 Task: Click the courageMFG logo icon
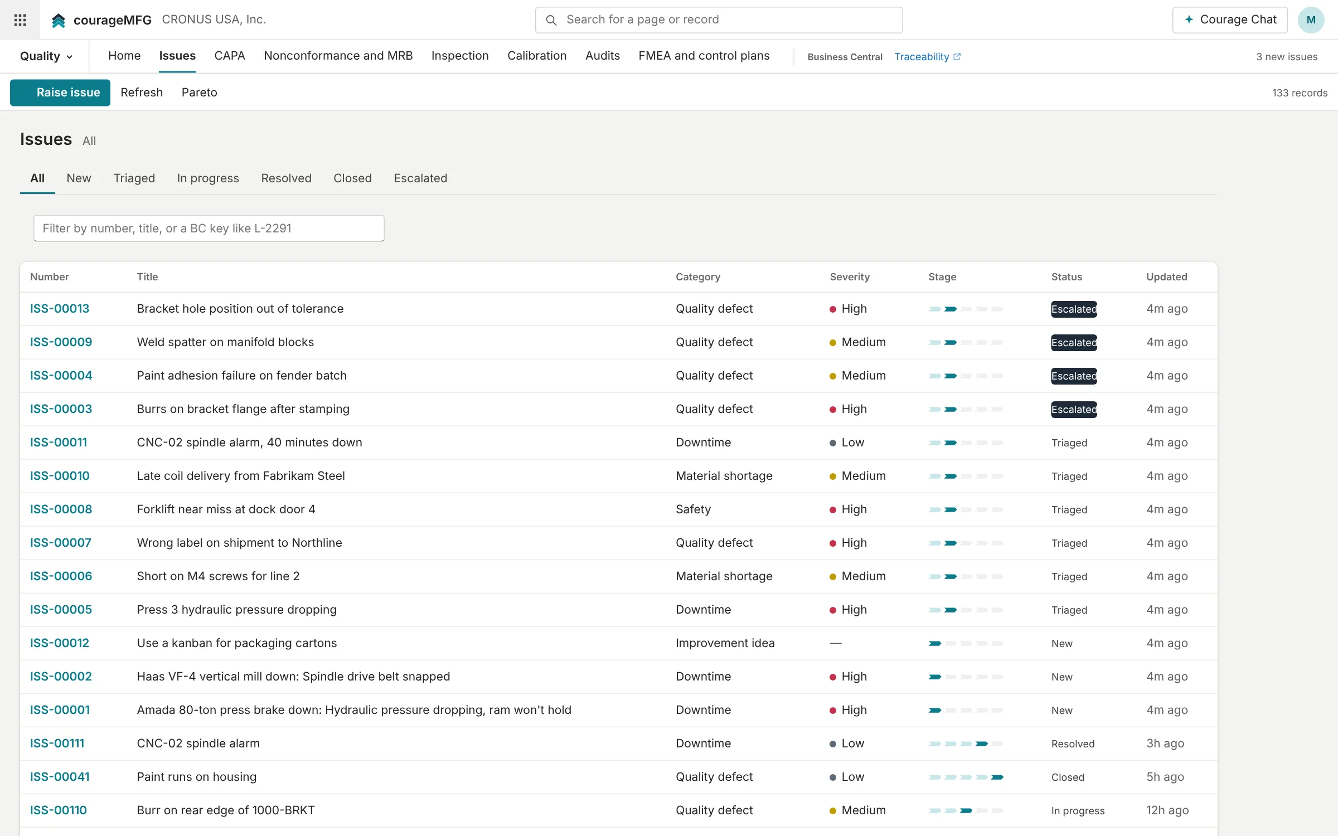click(x=59, y=20)
